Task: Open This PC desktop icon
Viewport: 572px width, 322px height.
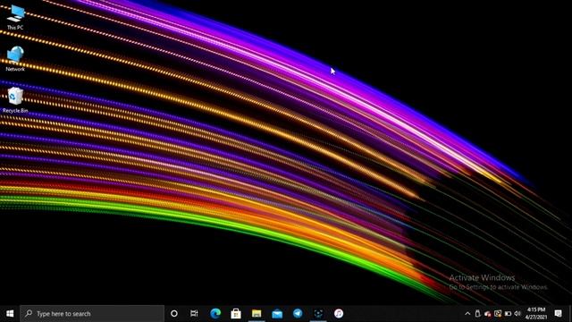Action: 15,16
